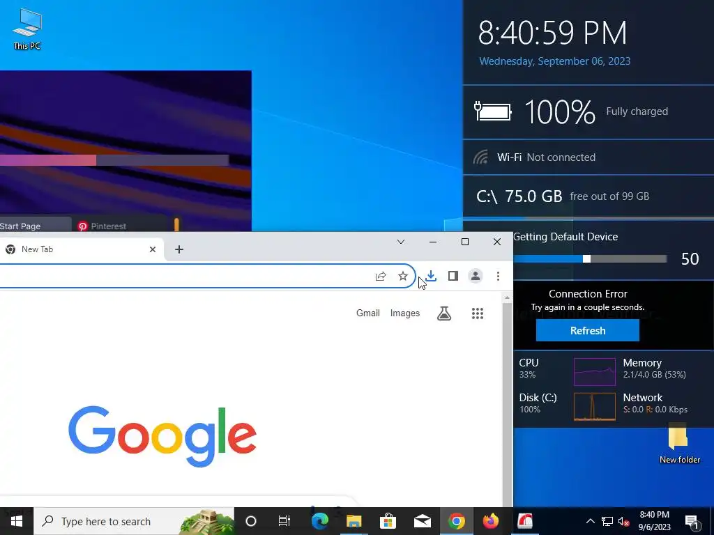The image size is (714, 535).
Task: Open New folder on desktop
Action: coord(679,443)
